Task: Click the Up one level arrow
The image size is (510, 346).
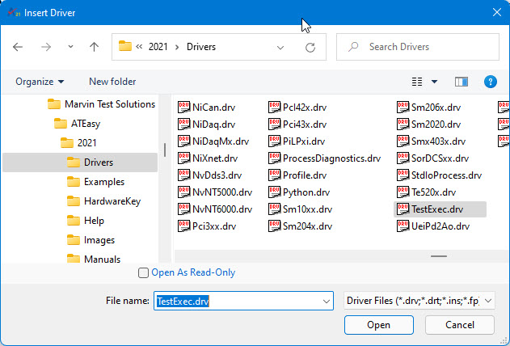Action: click(x=94, y=47)
